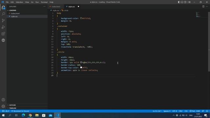Open the File menu
The height and width of the screenshot is (118, 210).
click(7, 2)
